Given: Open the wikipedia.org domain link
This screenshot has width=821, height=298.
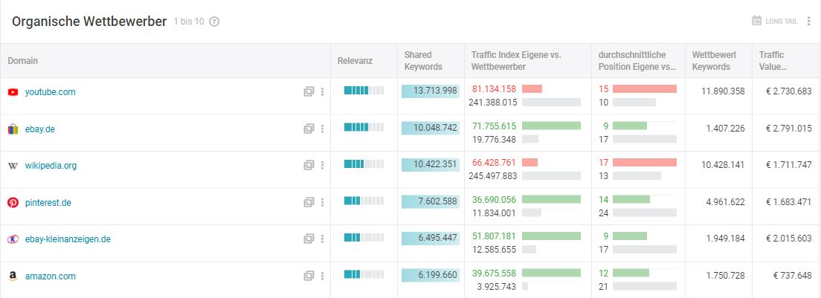Looking at the screenshot, I should pos(51,166).
